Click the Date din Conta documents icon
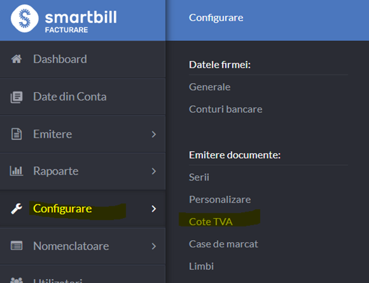 pyautogui.click(x=16, y=97)
